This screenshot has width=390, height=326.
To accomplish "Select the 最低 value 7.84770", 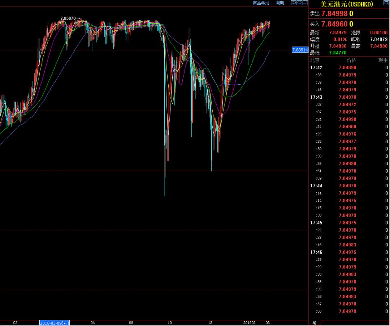I will click(338, 53).
